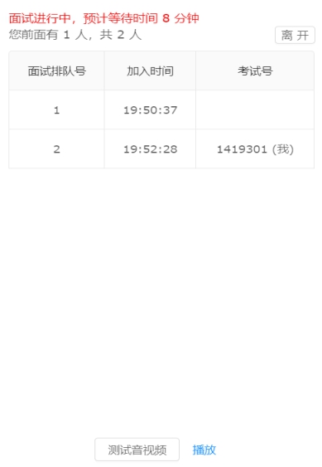
Task: Click the 测试音视频 button
Action: pyautogui.click(x=137, y=450)
